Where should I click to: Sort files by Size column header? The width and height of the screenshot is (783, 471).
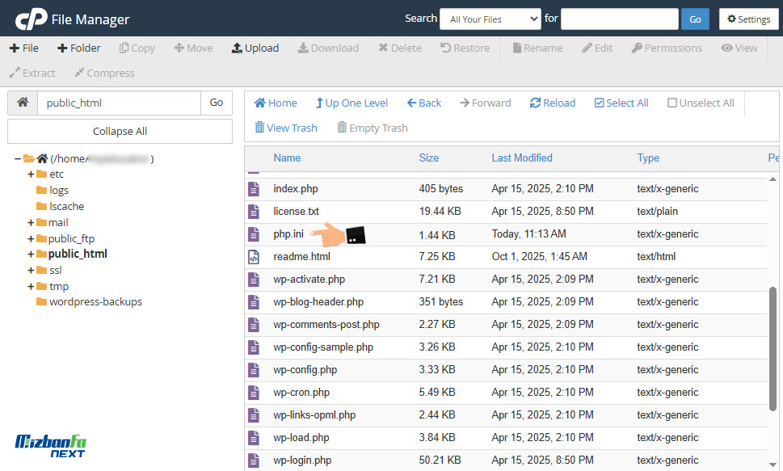[428, 158]
